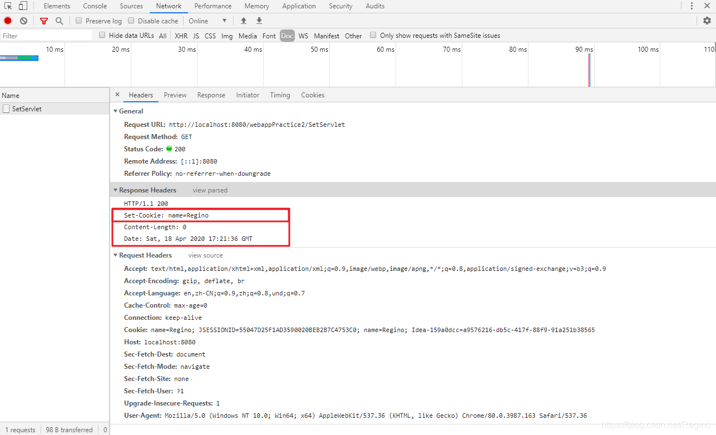Switch to the Console tab
The height and width of the screenshot is (435, 716).
click(95, 6)
